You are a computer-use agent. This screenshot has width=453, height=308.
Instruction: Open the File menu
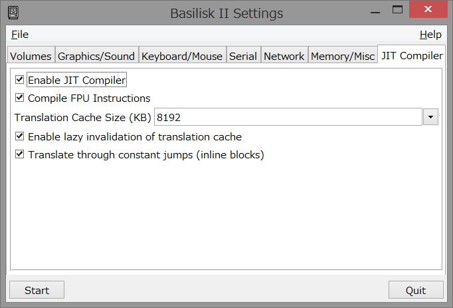pyautogui.click(x=20, y=35)
